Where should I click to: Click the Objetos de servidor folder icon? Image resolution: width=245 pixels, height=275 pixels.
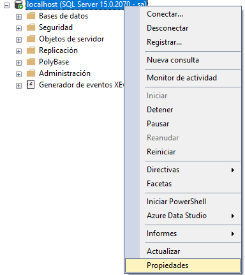pyautogui.click(x=31, y=39)
